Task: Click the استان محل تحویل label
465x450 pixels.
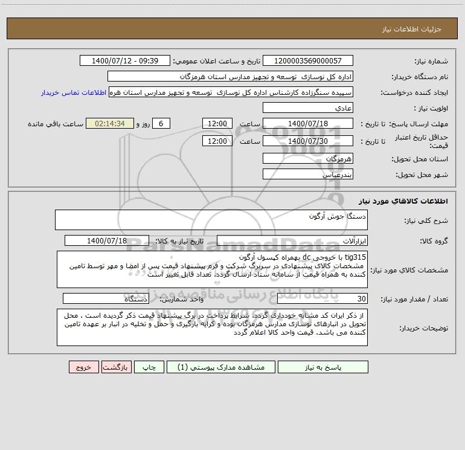Action: point(420,159)
